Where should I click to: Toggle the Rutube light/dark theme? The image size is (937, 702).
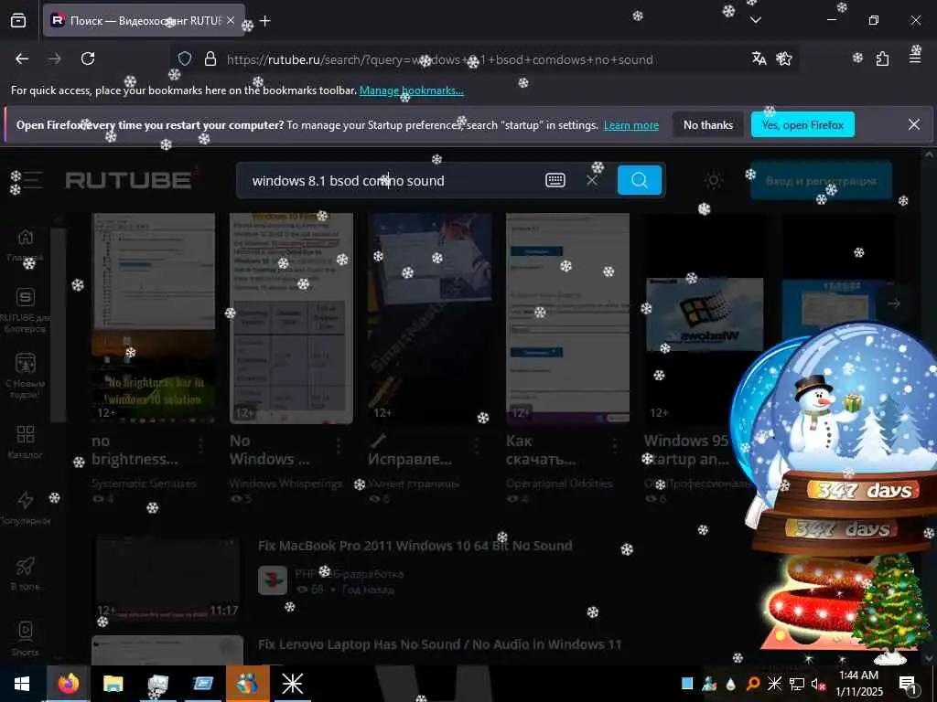coord(714,180)
